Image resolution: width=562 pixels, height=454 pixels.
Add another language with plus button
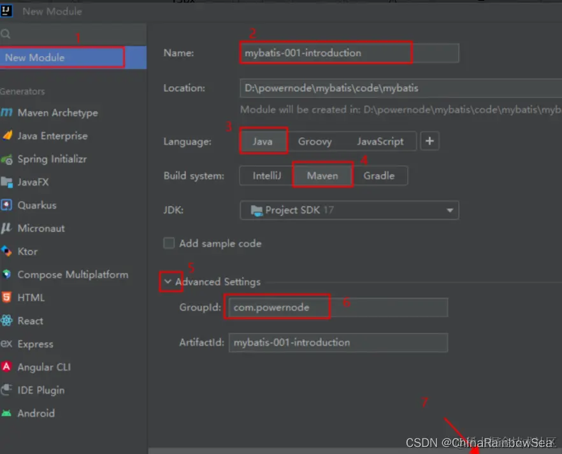click(429, 141)
